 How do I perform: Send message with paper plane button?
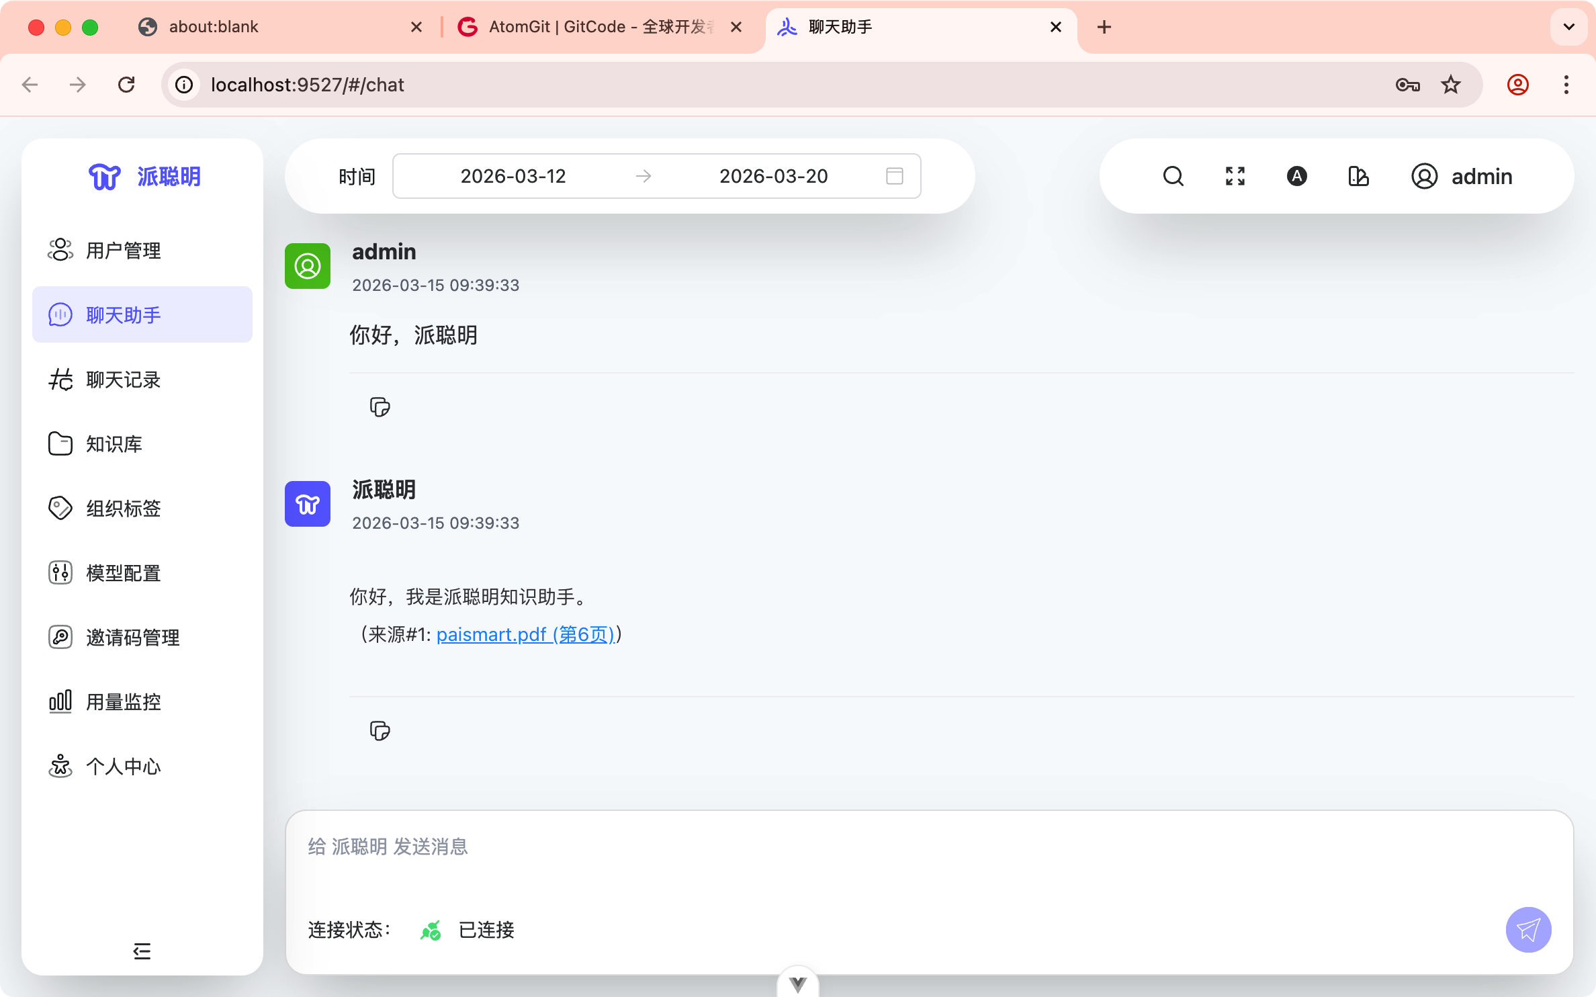click(1528, 930)
